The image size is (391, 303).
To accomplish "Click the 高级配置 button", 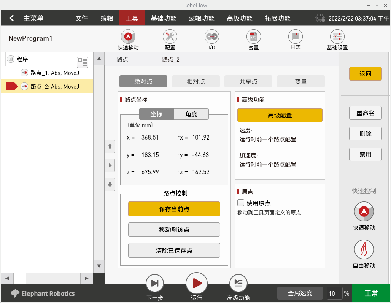I will 280,115.
